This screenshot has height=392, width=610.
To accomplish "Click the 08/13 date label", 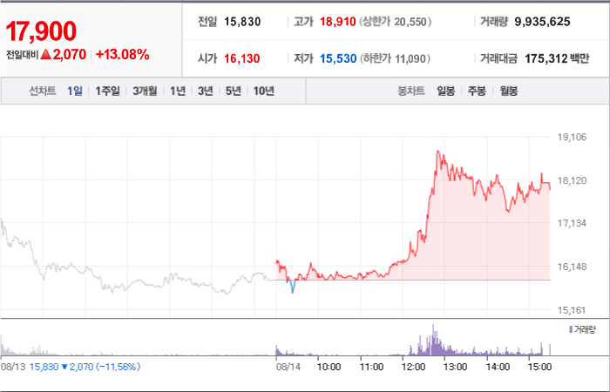I will pos(13,367).
